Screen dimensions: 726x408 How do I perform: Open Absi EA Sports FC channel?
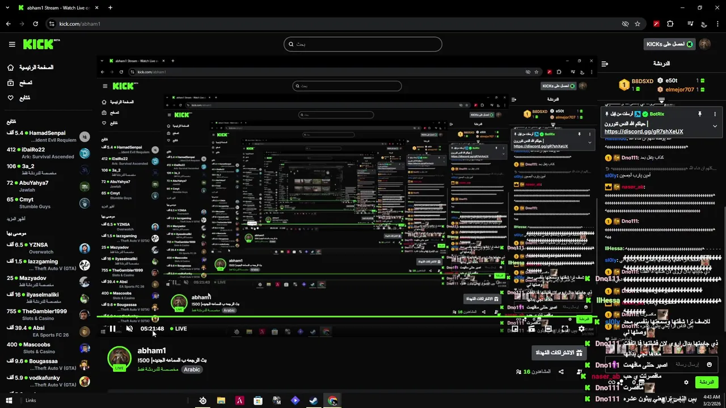pyautogui.click(x=48, y=331)
